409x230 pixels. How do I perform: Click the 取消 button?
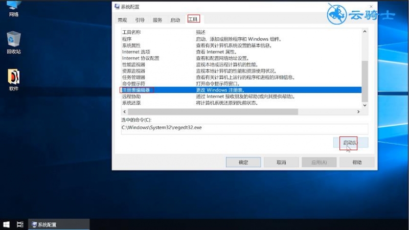(281, 162)
